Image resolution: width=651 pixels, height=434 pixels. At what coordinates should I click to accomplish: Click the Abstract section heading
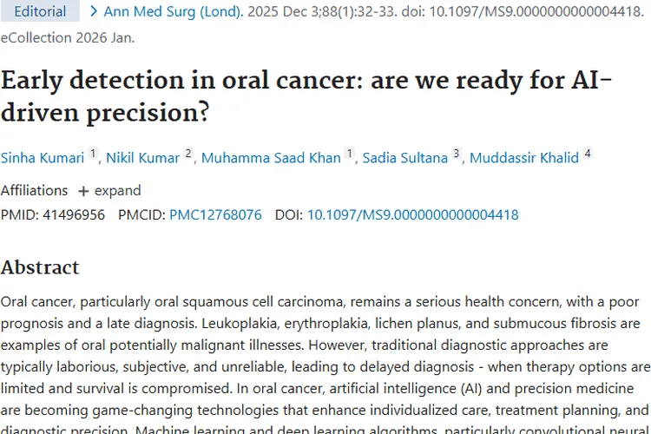click(40, 266)
